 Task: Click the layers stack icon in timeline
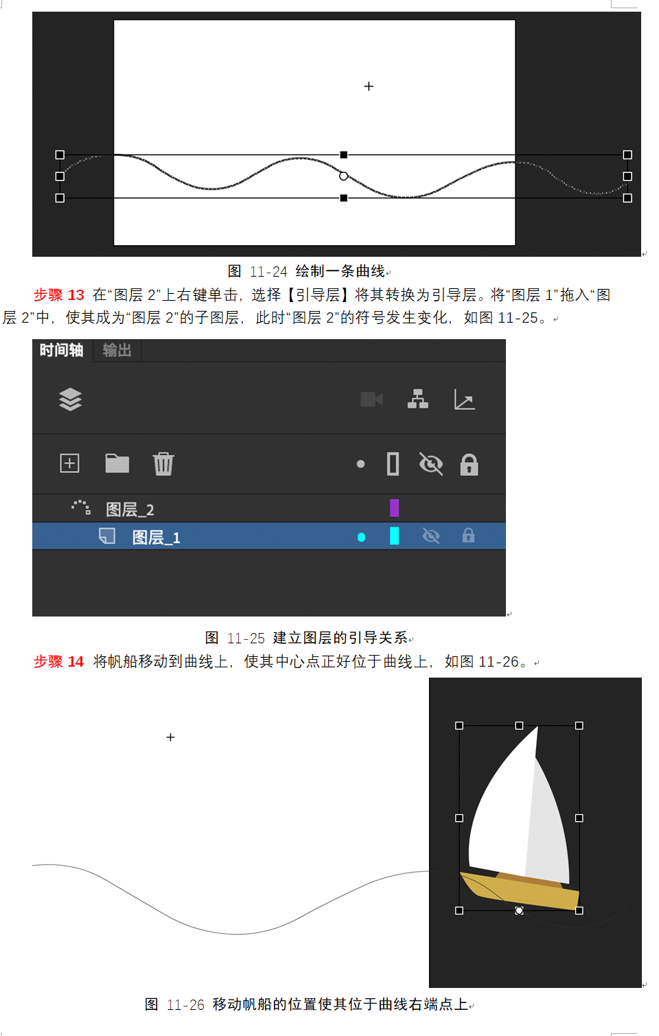(x=70, y=400)
